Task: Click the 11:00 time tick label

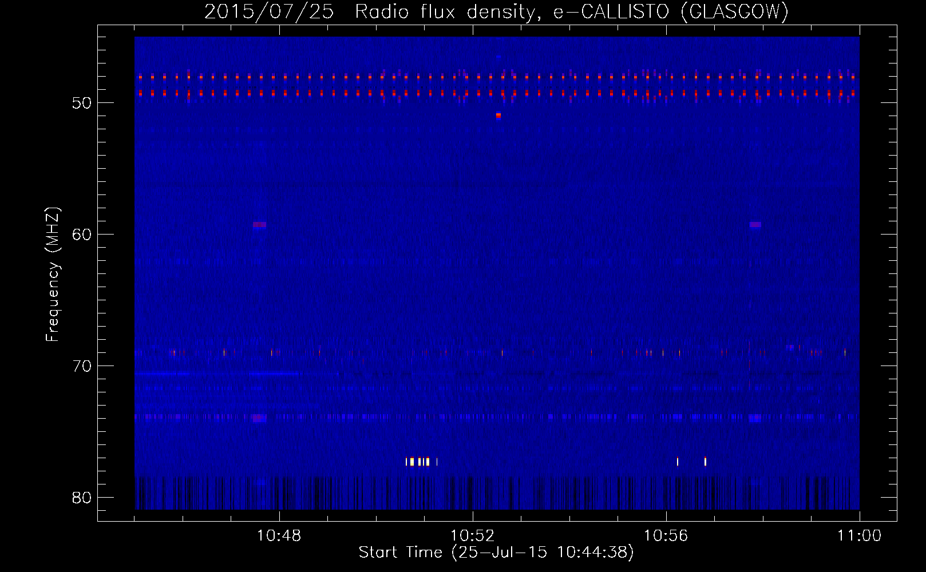Action: (x=859, y=536)
